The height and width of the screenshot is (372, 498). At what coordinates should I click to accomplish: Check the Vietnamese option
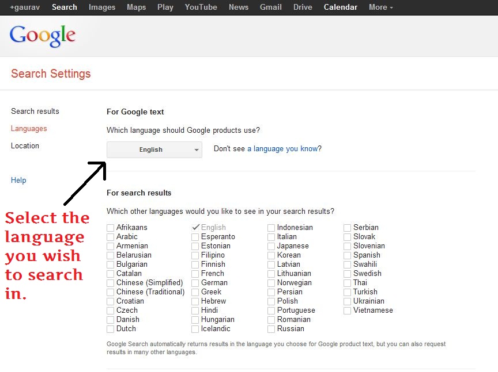(348, 310)
